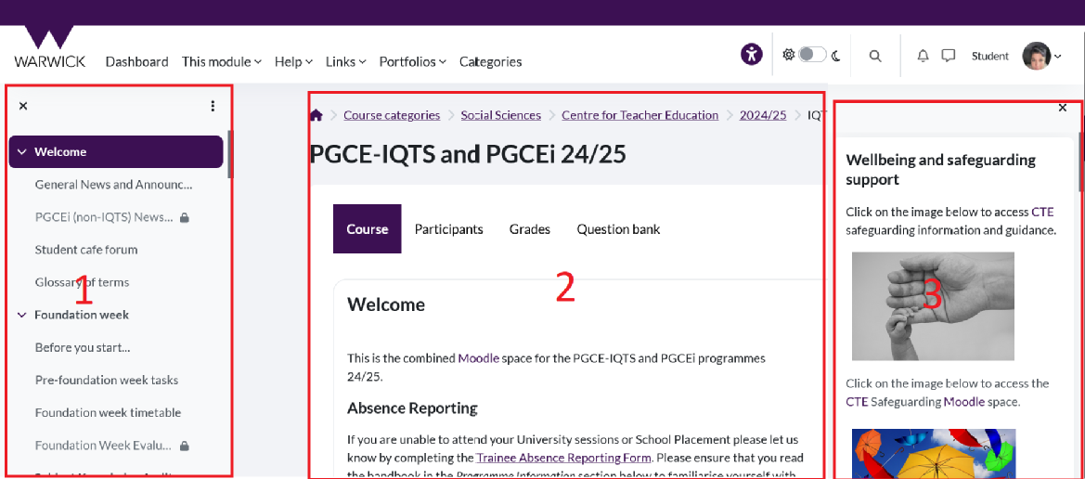Toggle the dark mode switch
The image size is (1085, 479).
812,55
